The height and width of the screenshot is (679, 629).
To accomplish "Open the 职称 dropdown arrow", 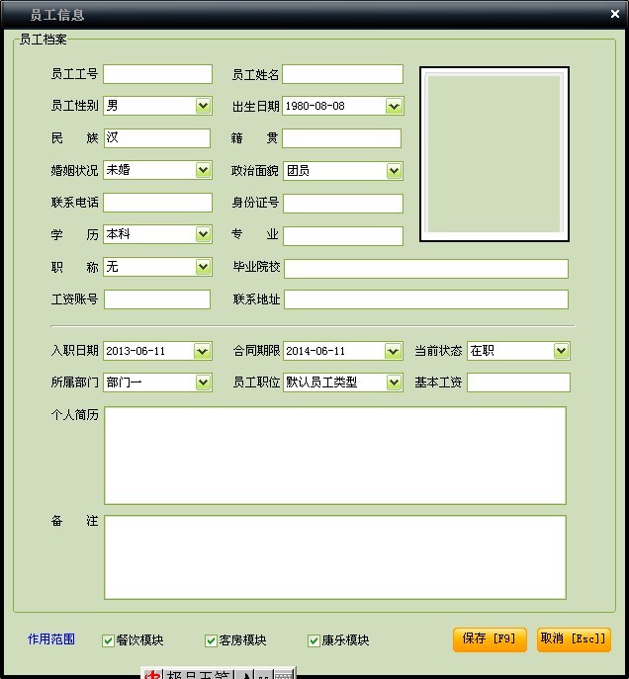I will (203, 266).
